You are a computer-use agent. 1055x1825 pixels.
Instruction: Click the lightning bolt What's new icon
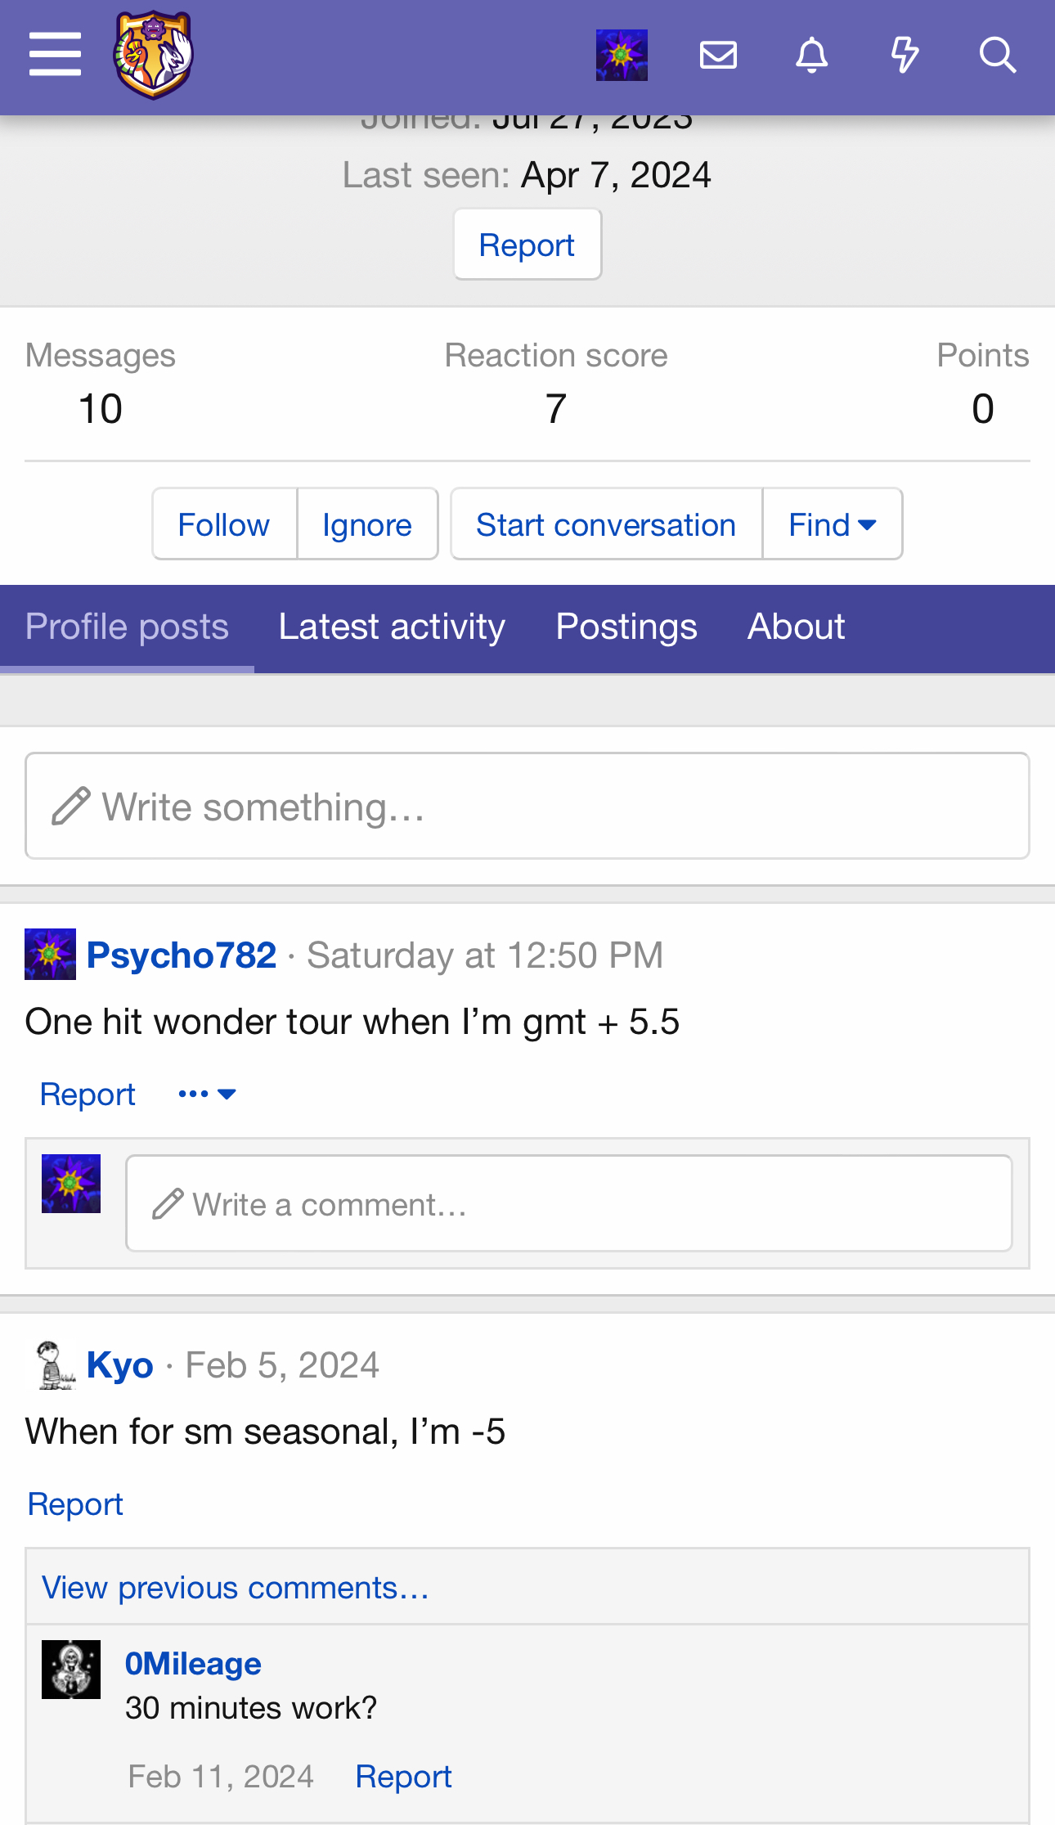coord(905,55)
